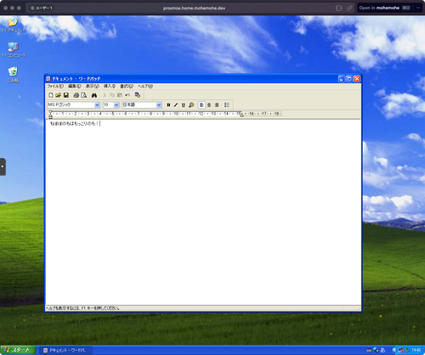
Task: Toggle bold formatting
Action: 168,105
